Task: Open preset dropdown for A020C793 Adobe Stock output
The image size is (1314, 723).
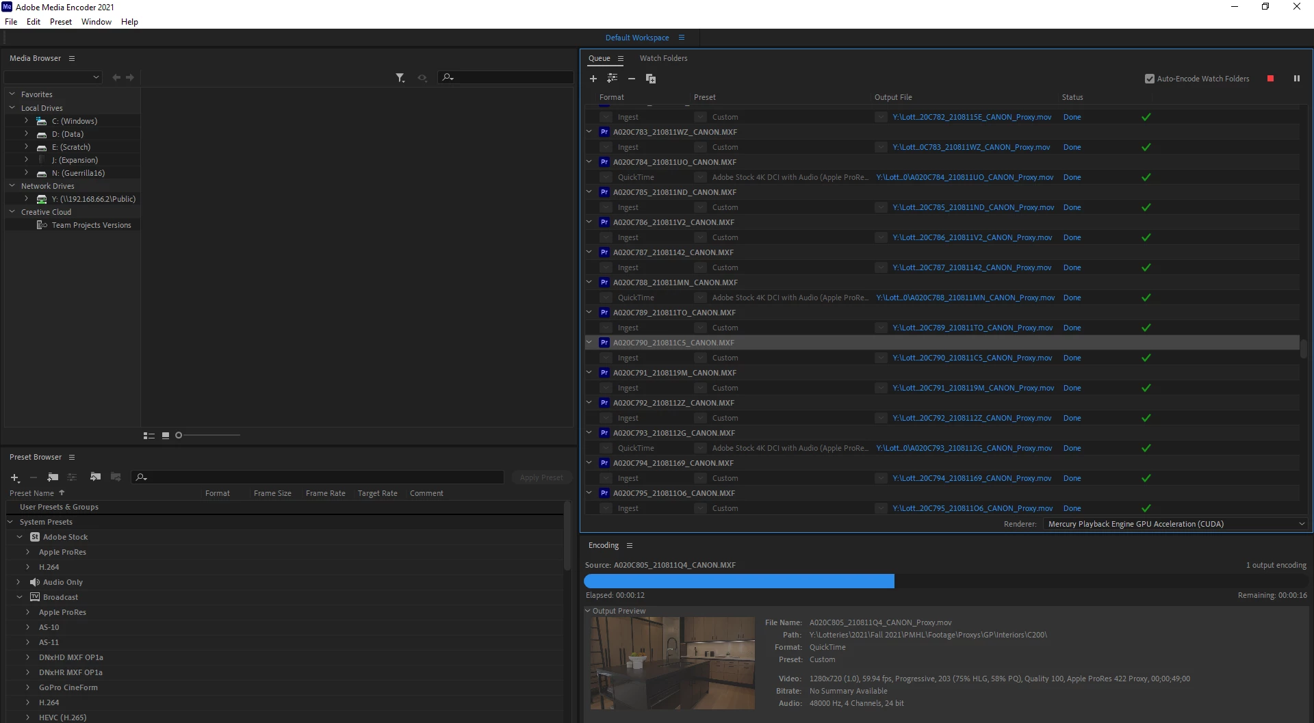Action: [x=700, y=448]
